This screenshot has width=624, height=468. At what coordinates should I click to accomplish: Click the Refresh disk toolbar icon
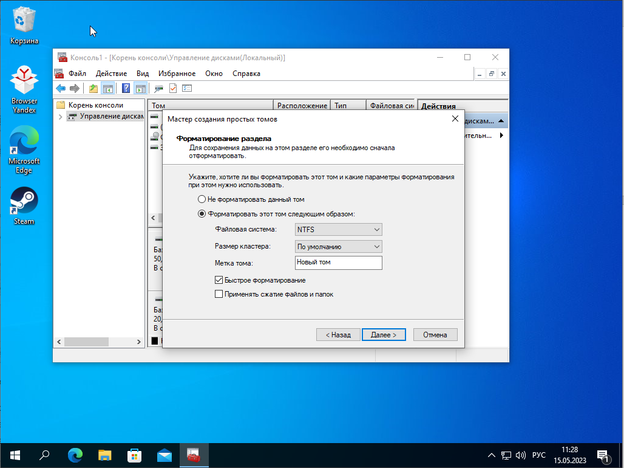coord(159,89)
